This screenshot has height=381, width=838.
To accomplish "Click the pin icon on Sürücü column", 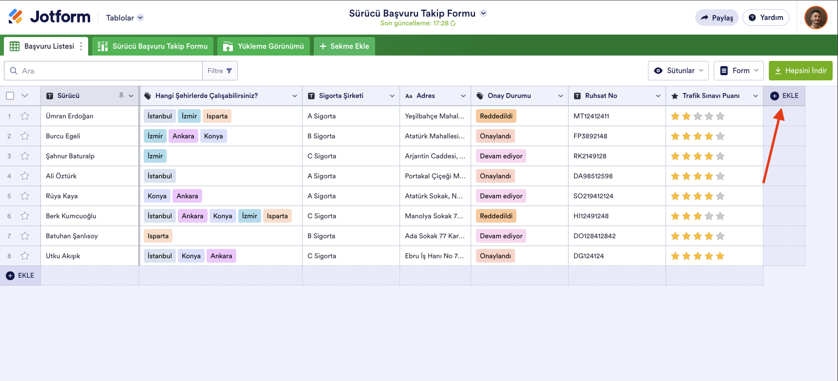I will click(121, 95).
